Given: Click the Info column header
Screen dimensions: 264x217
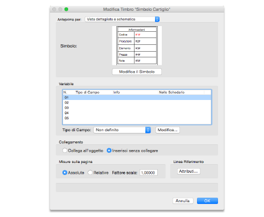Looking at the screenshot, I should tap(135, 92).
